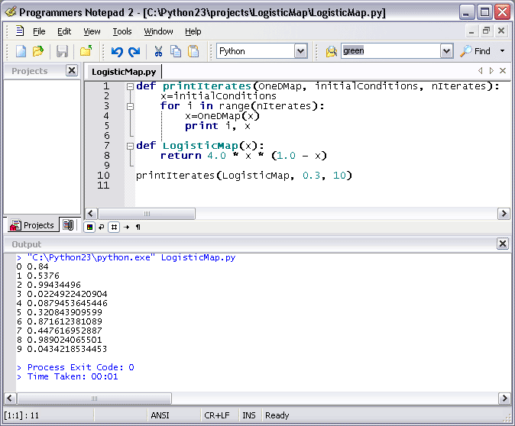Open the Python scheme dropdown
Image resolution: width=515 pixels, height=426 pixels.
pos(300,51)
